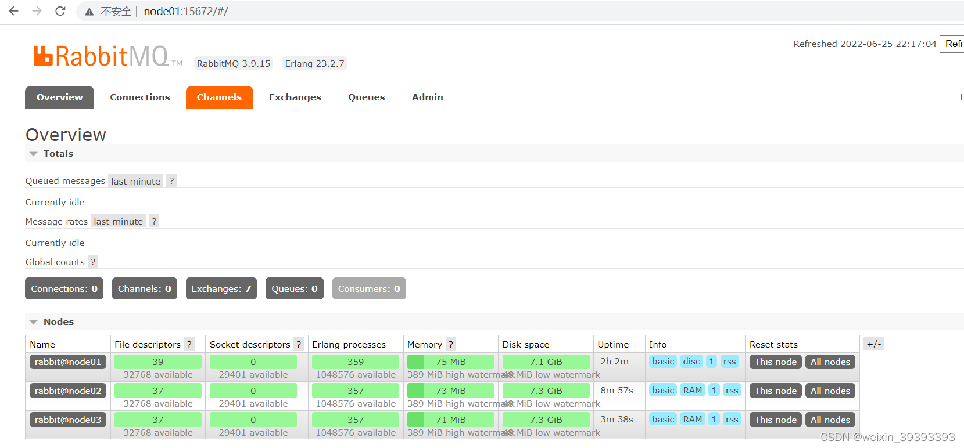This screenshot has height=448, width=964.
Task: Click the Erlang 23.2.7 version label
Action: tap(314, 64)
